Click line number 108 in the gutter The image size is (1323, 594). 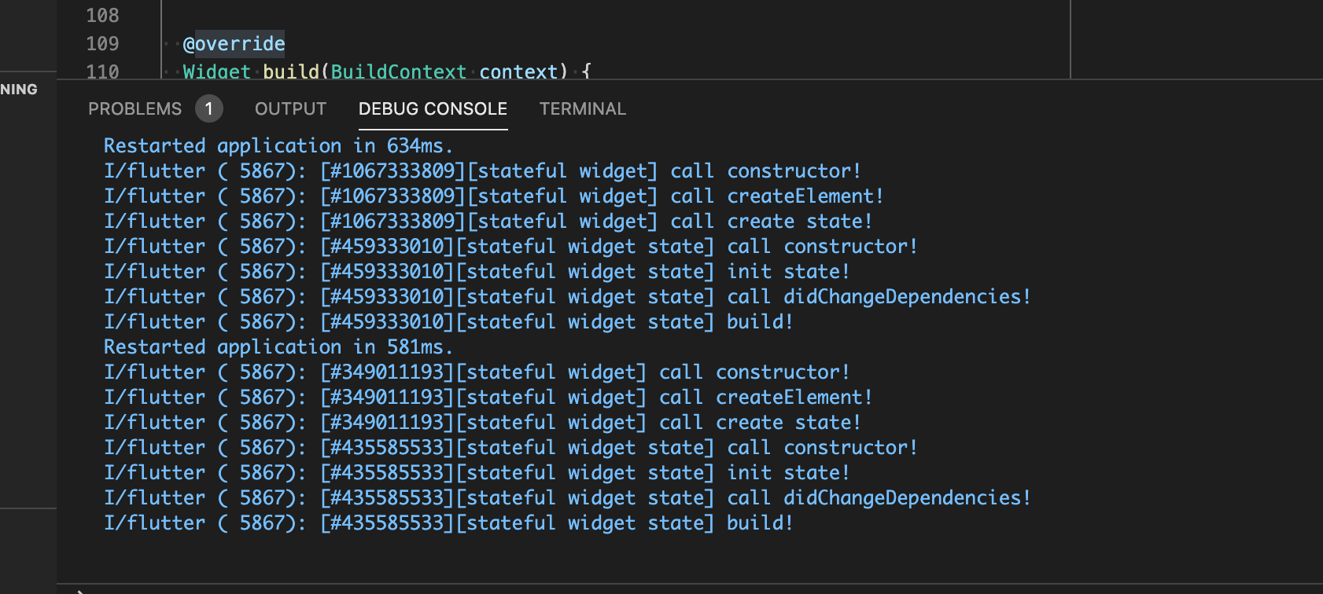(102, 16)
